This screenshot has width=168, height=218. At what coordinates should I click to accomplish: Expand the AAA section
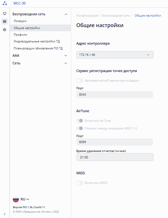[40, 55]
